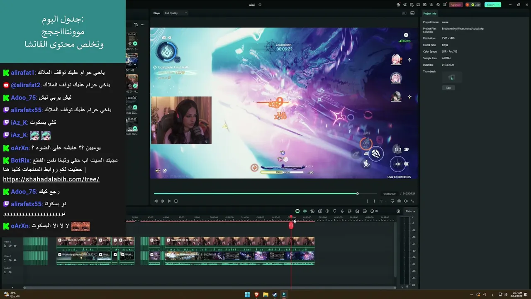Screen dimensions: 531x299
Task: Lock the Audio 1 track
Action: pos(5,272)
